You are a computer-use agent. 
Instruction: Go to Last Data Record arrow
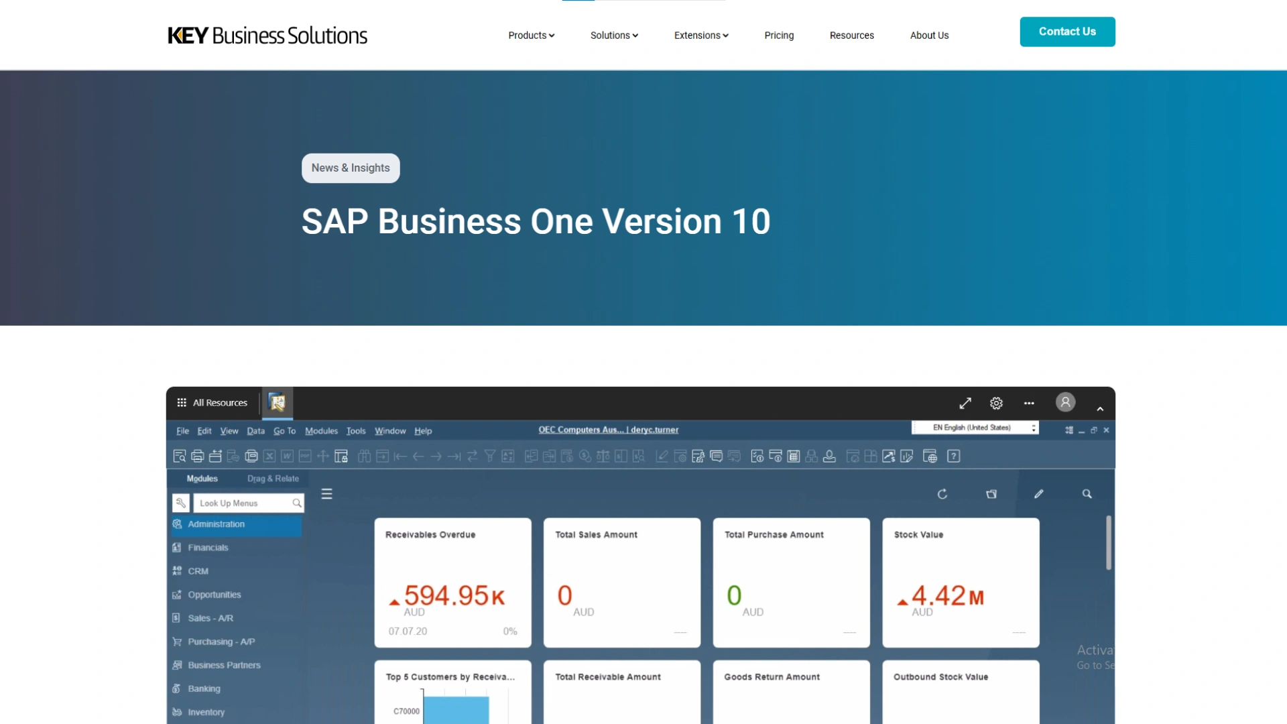(454, 457)
